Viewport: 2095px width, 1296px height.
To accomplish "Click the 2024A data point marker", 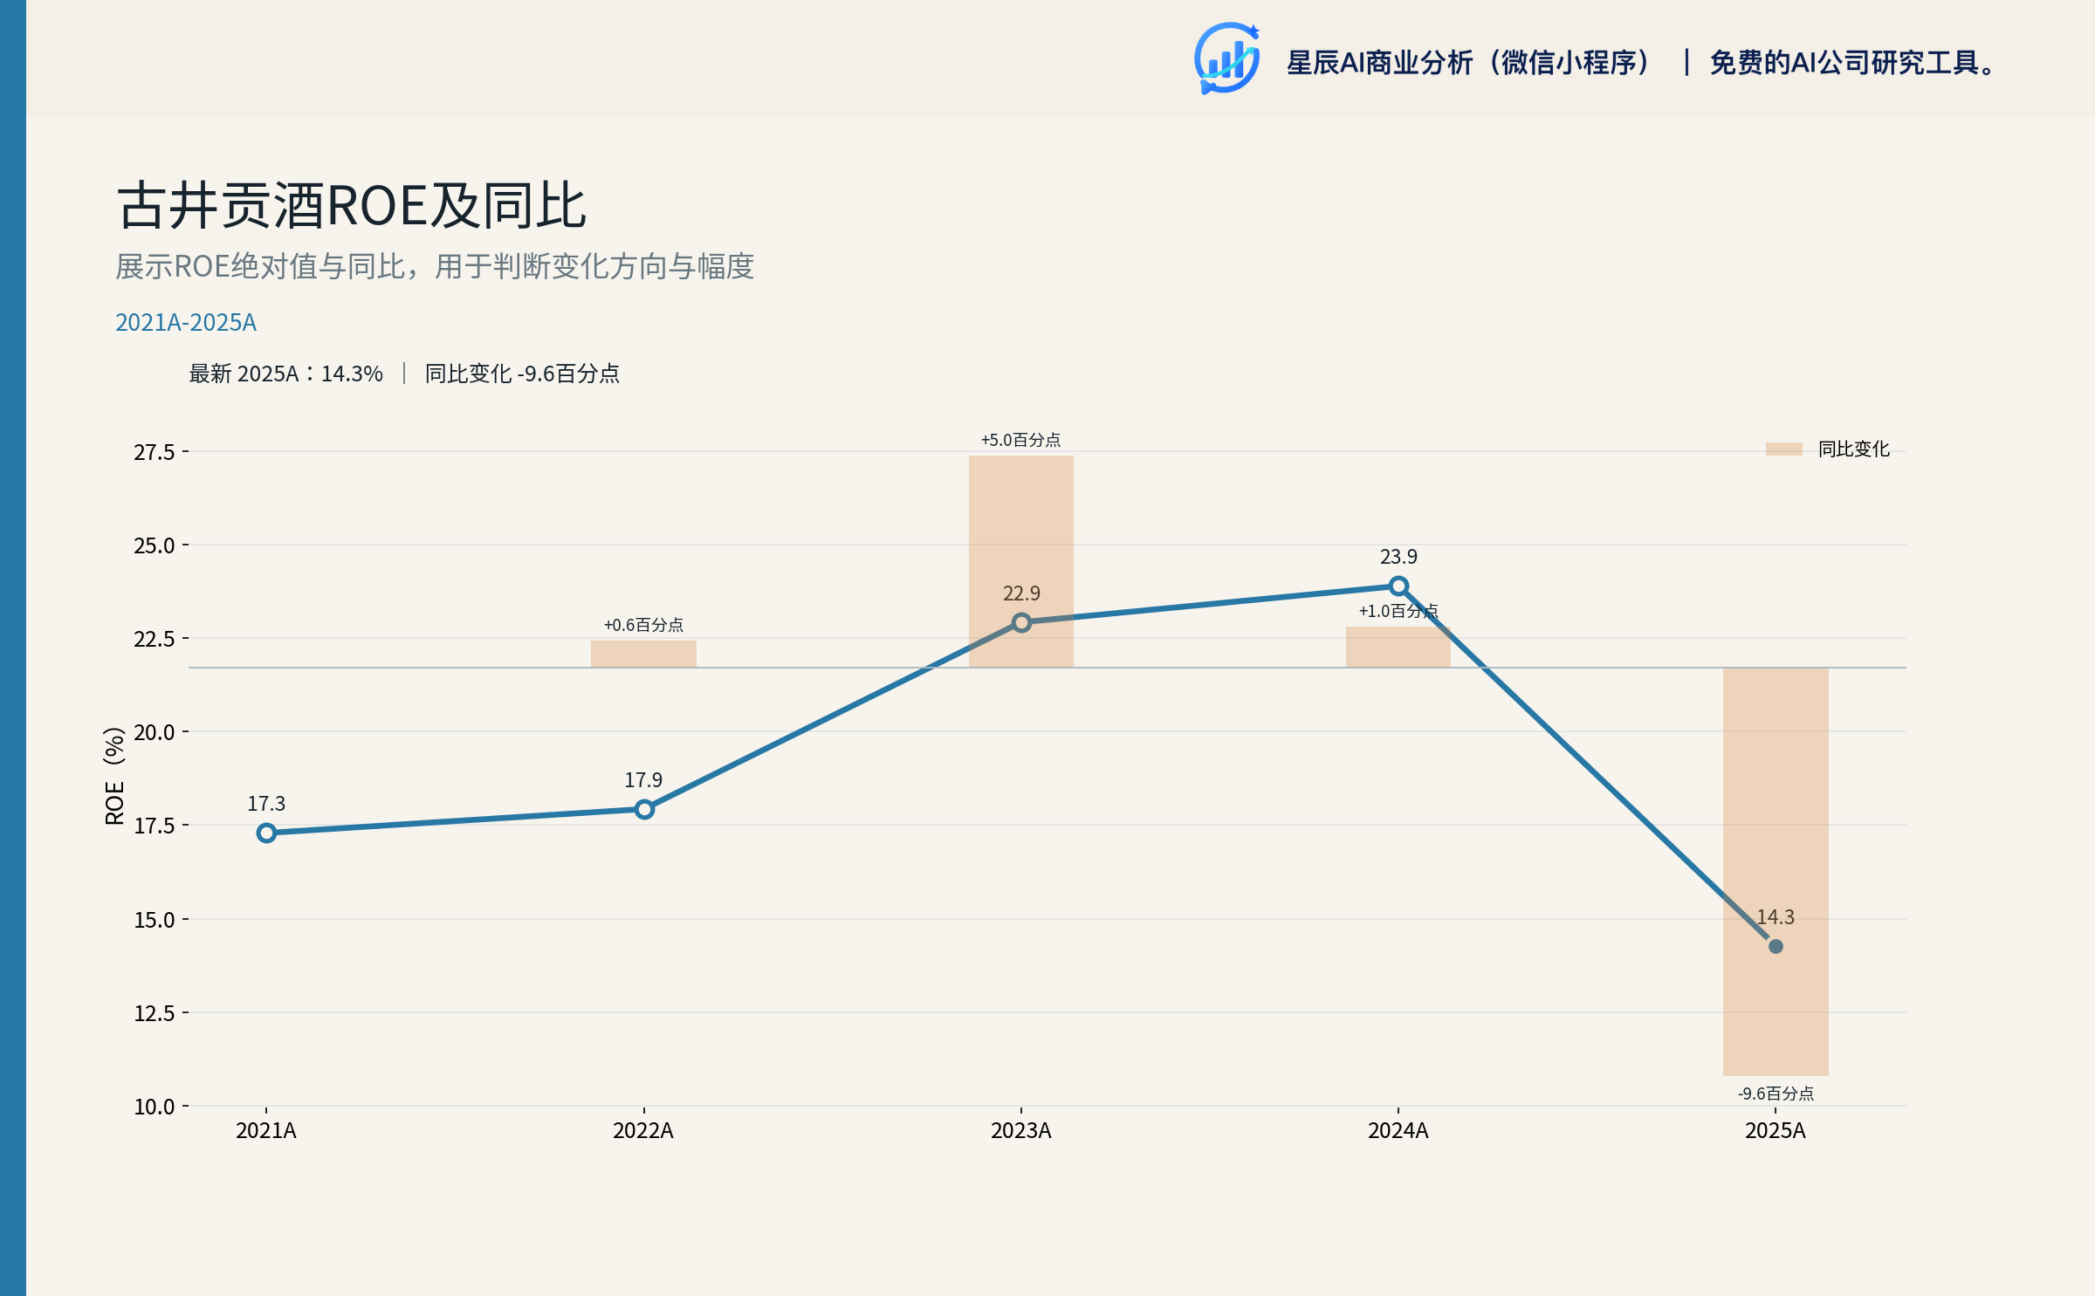I will [1398, 586].
